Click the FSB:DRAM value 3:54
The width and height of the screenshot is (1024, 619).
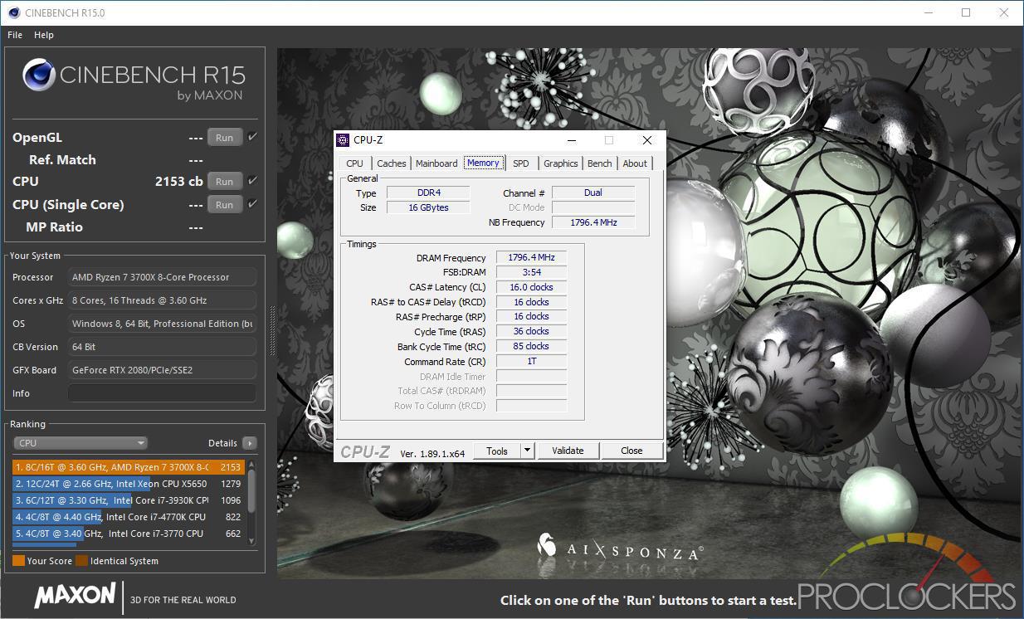point(531,272)
